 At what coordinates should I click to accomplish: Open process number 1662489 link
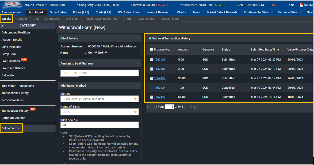[x=160, y=59]
